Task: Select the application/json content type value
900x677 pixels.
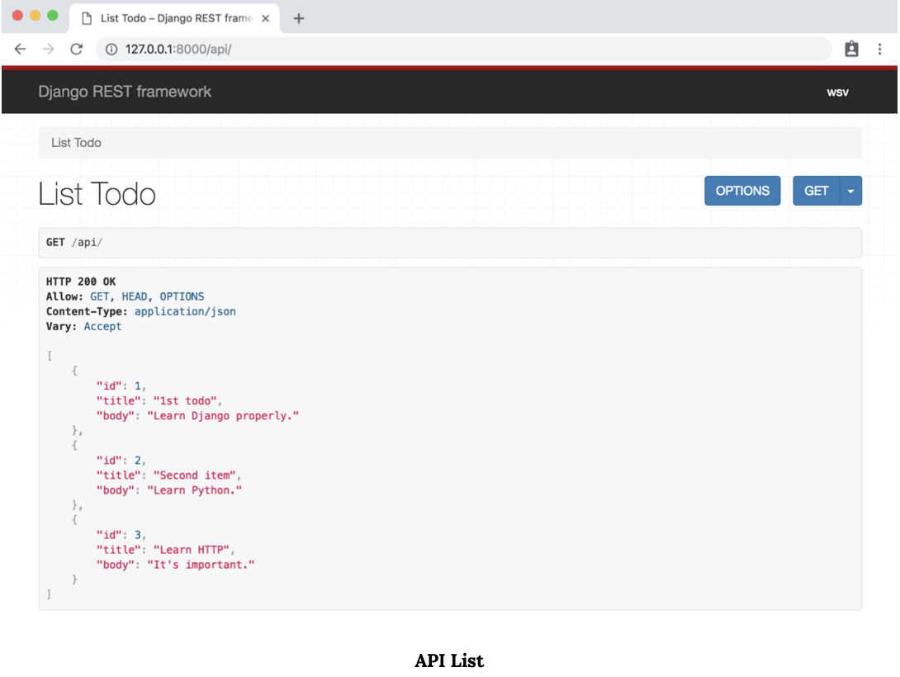Action: click(185, 311)
